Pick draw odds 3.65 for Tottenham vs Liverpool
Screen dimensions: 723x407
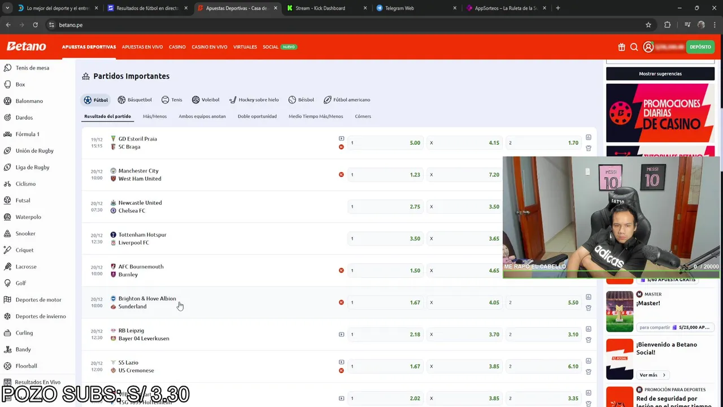464,239
